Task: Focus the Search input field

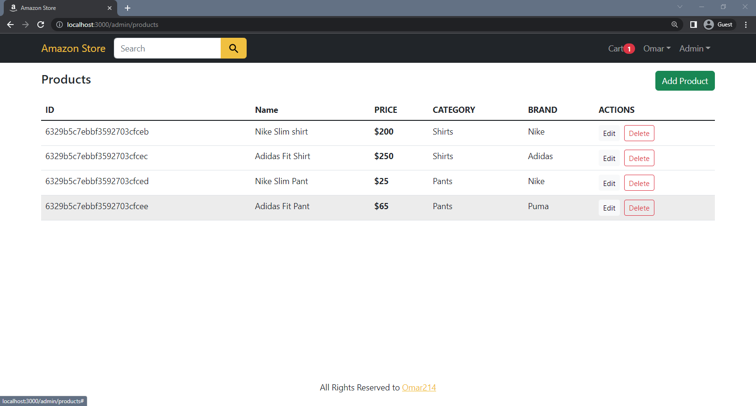Action: click(x=167, y=48)
